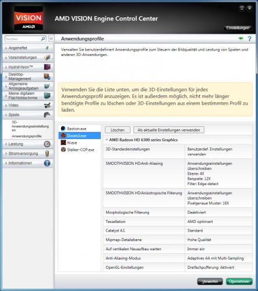This screenshot has width=258, height=291.
Task: Click the Catalyst A.I. row label
Action: coord(115,230)
